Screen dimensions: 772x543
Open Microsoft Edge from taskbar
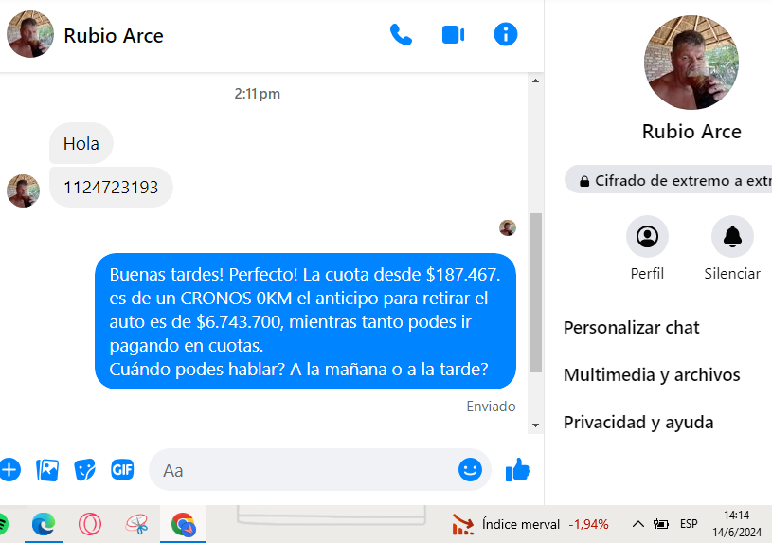pos(44,524)
